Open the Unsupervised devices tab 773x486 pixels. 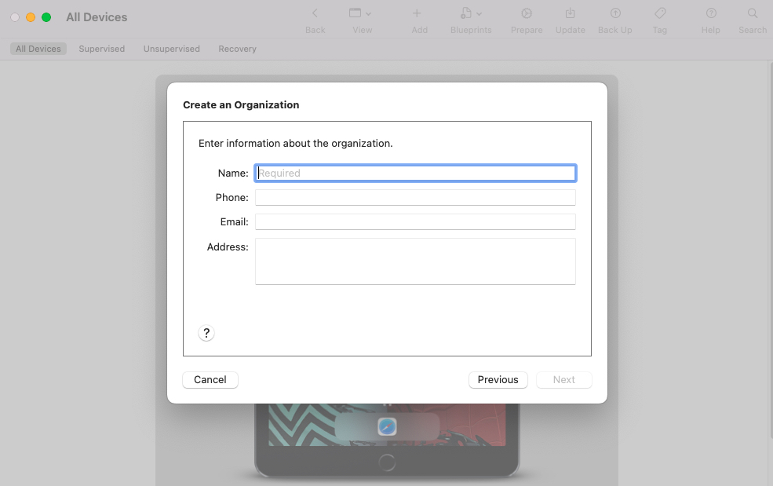click(x=171, y=48)
